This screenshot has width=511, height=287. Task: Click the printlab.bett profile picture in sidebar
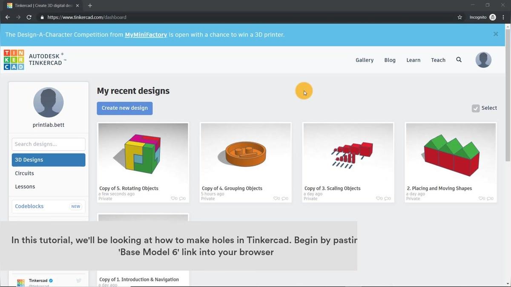click(49, 102)
